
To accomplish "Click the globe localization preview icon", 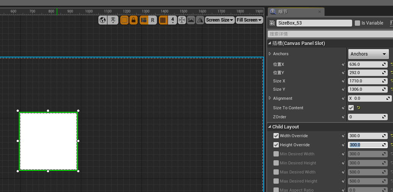I will coord(103,20).
